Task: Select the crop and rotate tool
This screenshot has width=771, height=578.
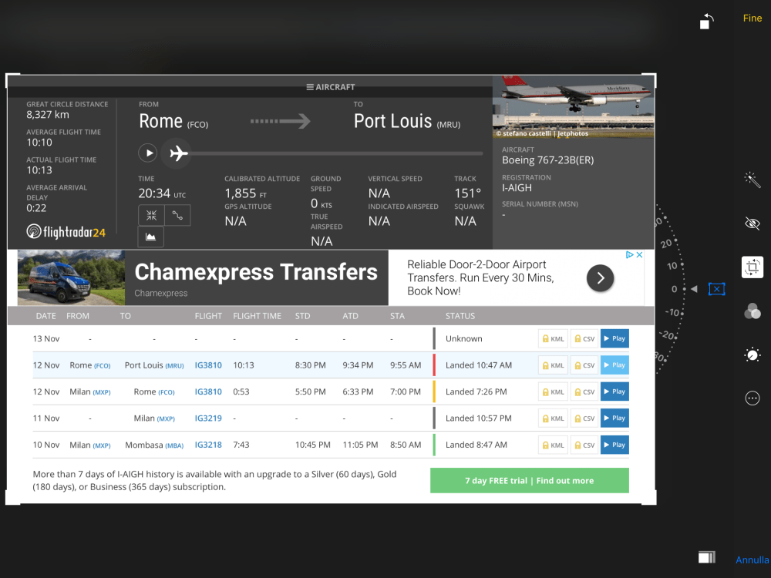Action: pos(752,267)
